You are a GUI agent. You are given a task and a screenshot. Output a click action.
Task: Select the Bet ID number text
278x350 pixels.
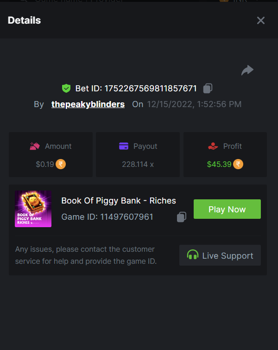coord(151,88)
